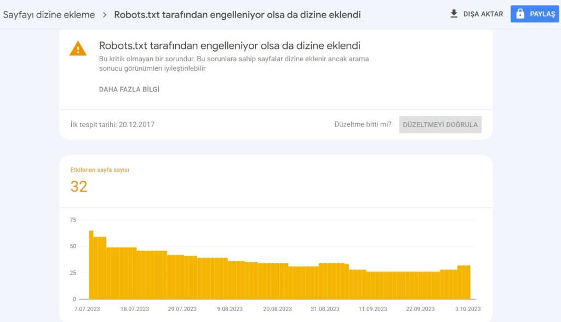Image resolution: width=561 pixels, height=322 pixels.
Task: Click the İlk tespit tarihi: 20.12.2017 text
Action: pyautogui.click(x=112, y=124)
